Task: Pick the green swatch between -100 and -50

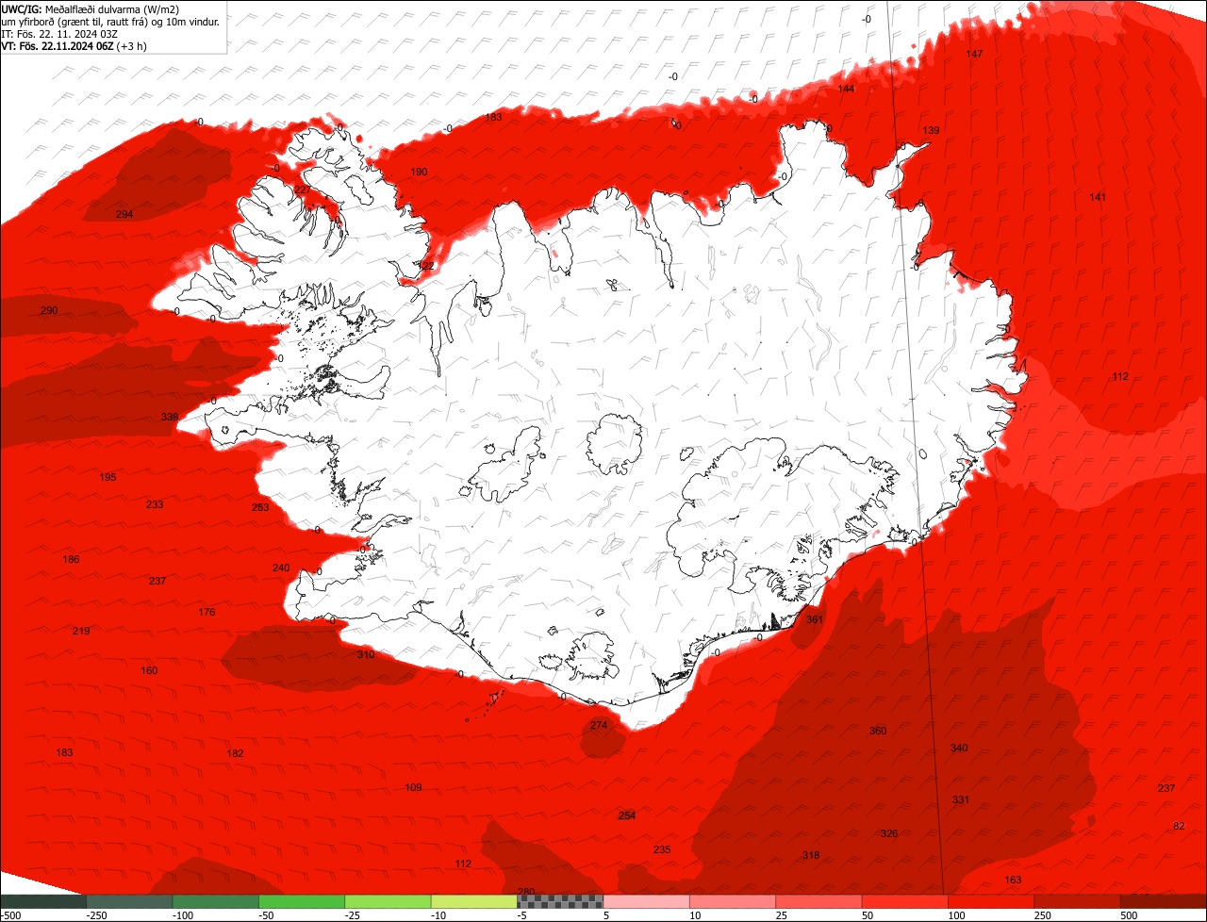Action: 215,901
